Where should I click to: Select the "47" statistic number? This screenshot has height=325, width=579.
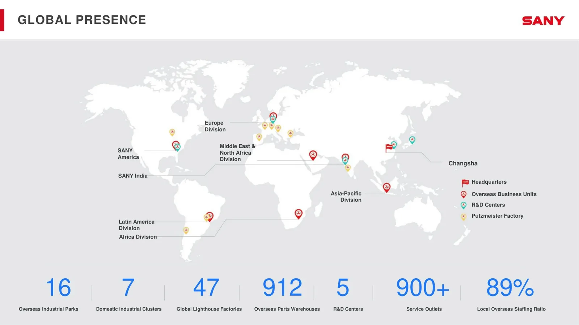pos(206,288)
